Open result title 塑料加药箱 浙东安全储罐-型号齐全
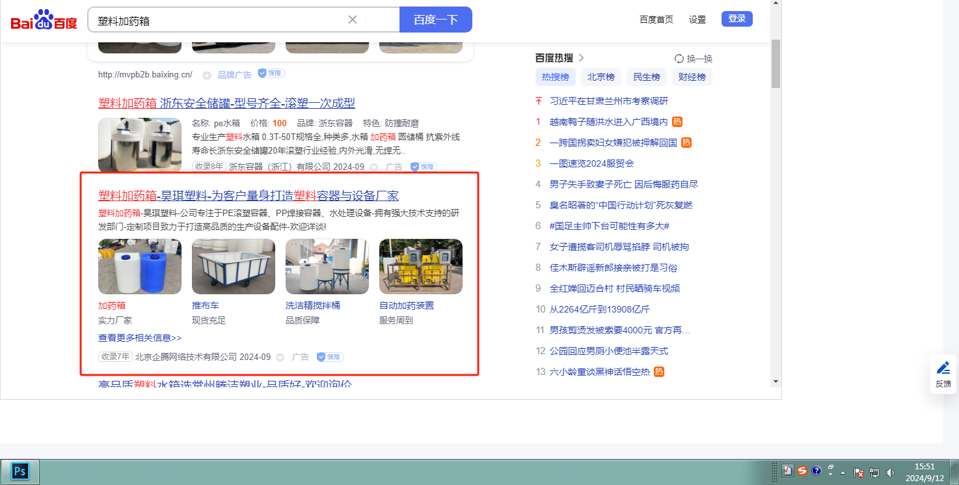 [x=226, y=103]
